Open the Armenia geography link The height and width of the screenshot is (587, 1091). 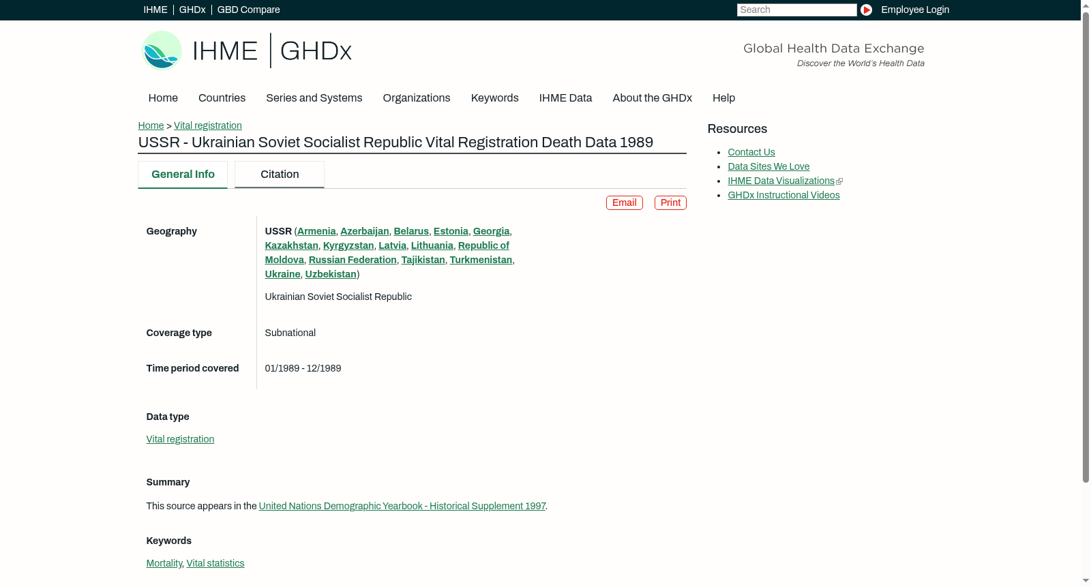click(x=316, y=231)
